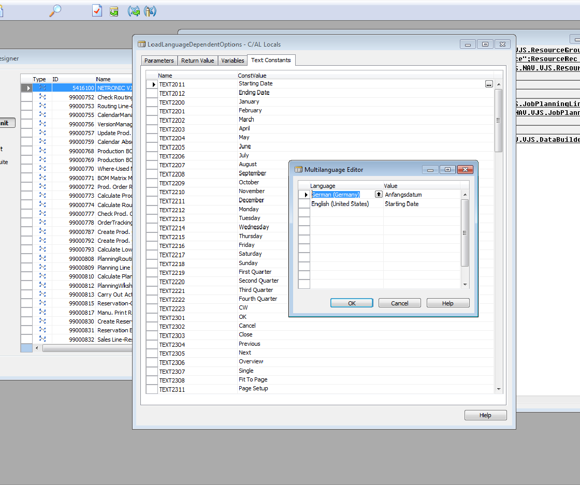Open lookup arrow beside German (Germany)

point(379,195)
